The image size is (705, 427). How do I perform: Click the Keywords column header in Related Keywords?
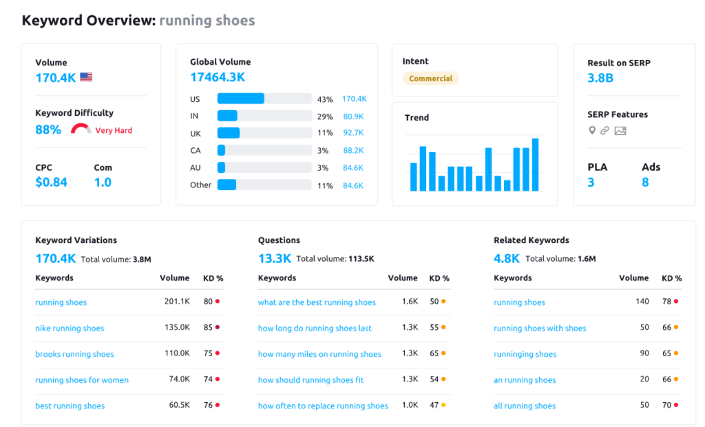click(512, 278)
